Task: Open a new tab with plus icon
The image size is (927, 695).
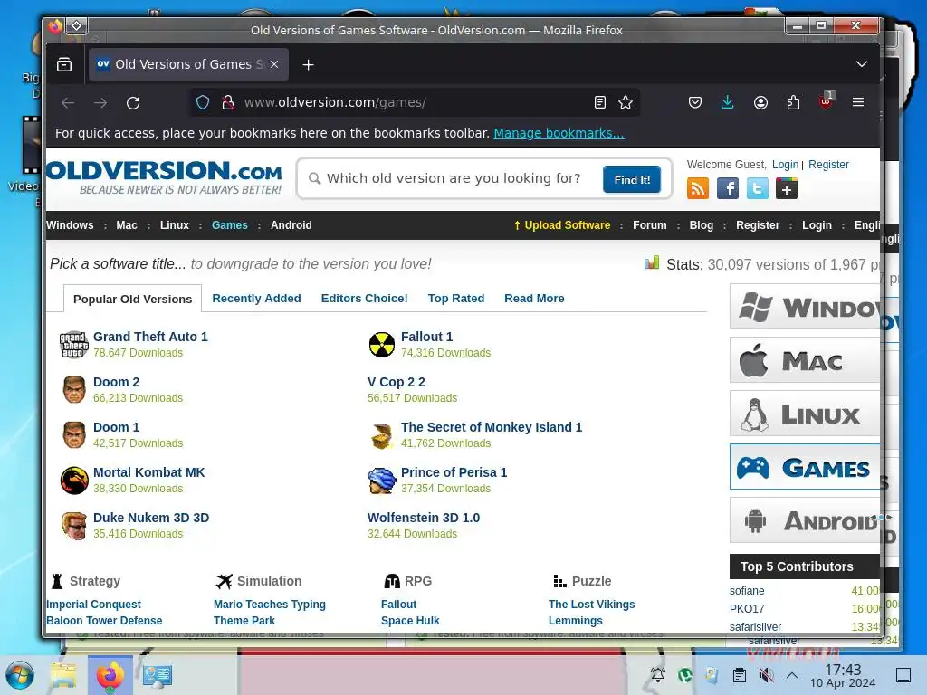Action: tap(308, 64)
